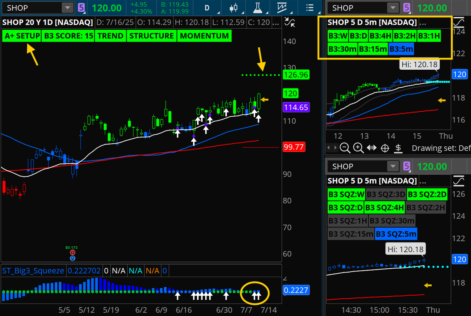The image size is (471, 316).
Task: Click the purple 114.65 price bubble
Action: (297, 107)
